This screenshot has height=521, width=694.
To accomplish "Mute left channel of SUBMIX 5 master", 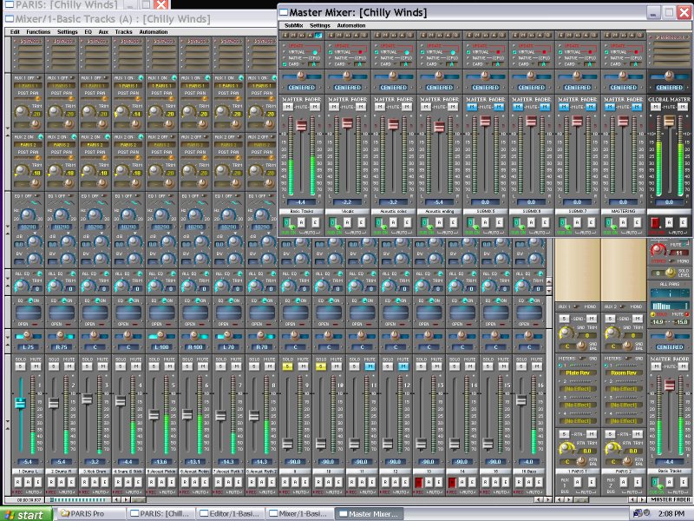I will coord(472,107).
